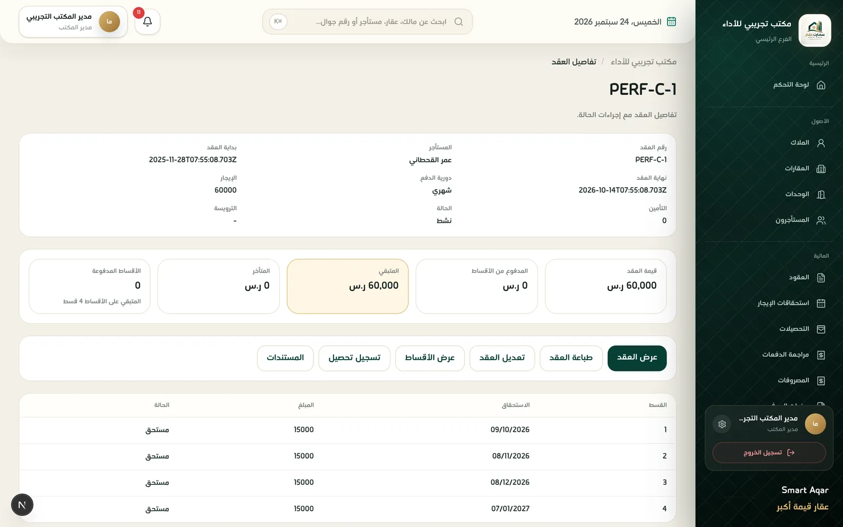
Task: Click the sidebar user avatar ما
Action: coord(815,424)
